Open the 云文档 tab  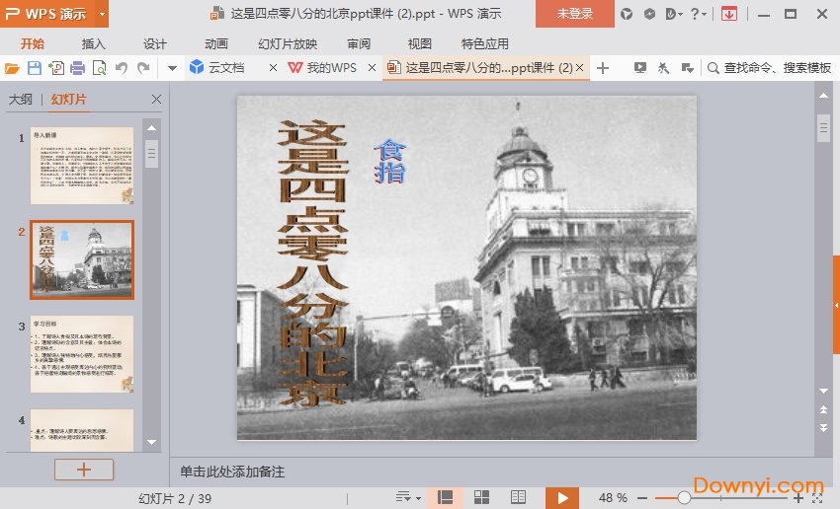(x=225, y=67)
